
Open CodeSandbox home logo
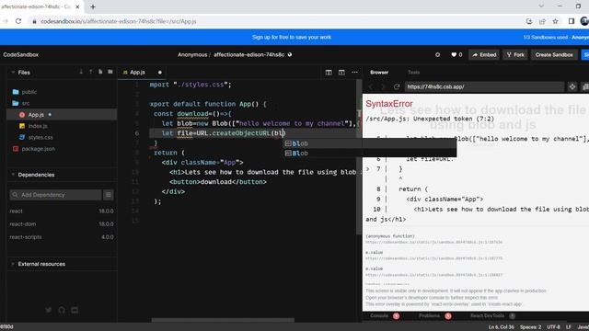tap(20, 55)
